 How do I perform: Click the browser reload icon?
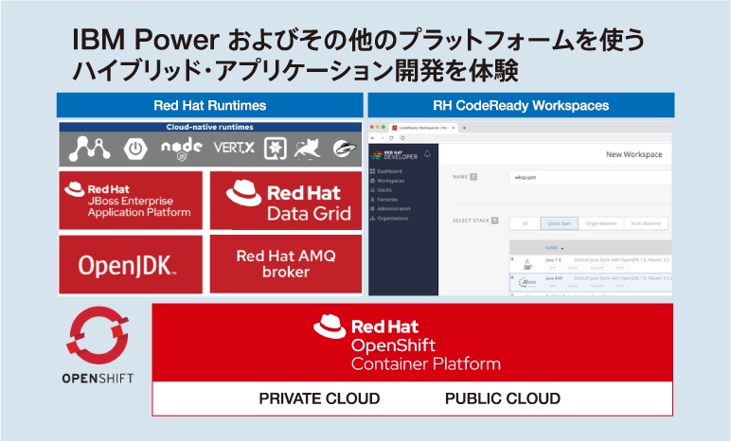tap(391, 138)
